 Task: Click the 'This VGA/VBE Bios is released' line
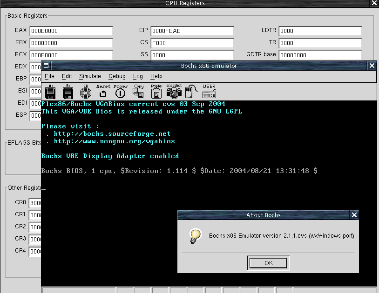tap(142, 112)
